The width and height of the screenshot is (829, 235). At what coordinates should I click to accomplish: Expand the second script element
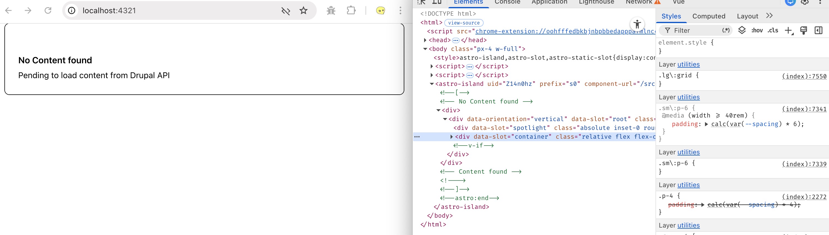(x=432, y=75)
